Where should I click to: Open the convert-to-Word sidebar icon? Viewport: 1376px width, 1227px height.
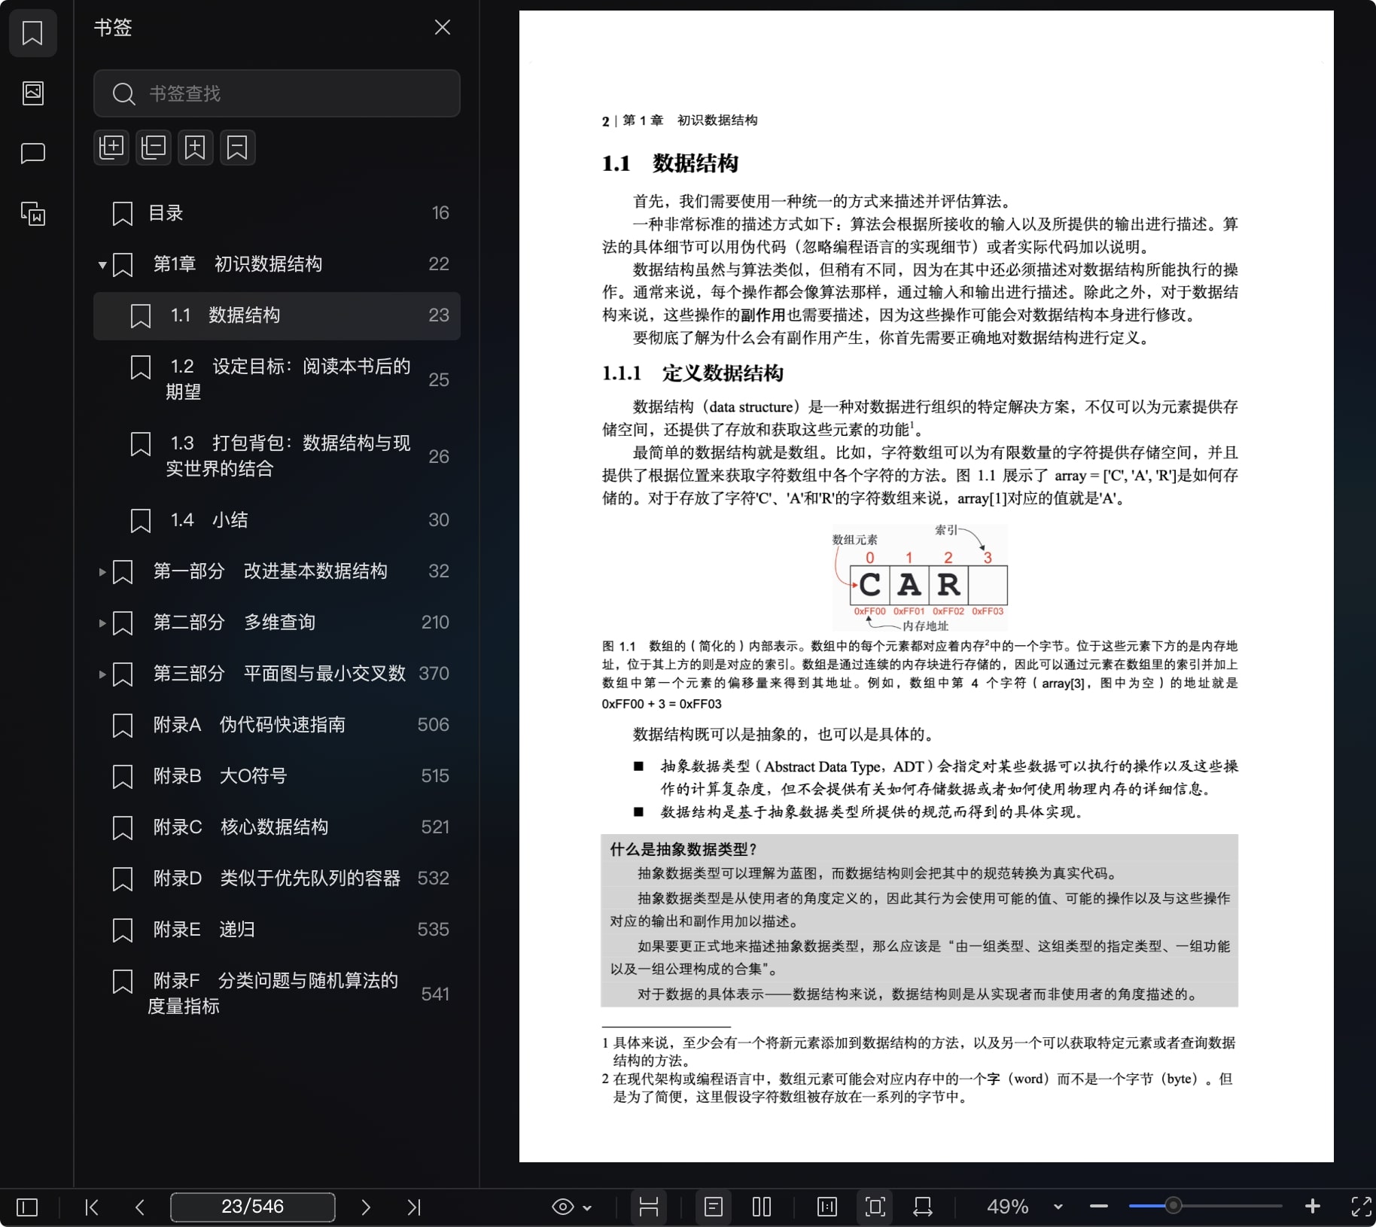click(x=32, y=214)
